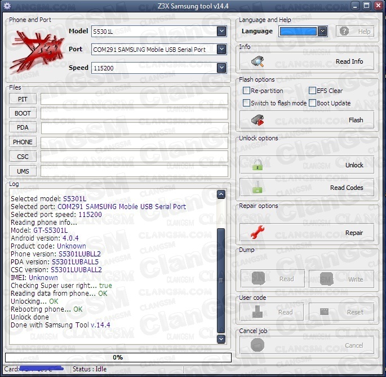The width and height of the screenshot is (386, 377).
Task: Open the Language dropdown arrow
Action: click(322, 31)
